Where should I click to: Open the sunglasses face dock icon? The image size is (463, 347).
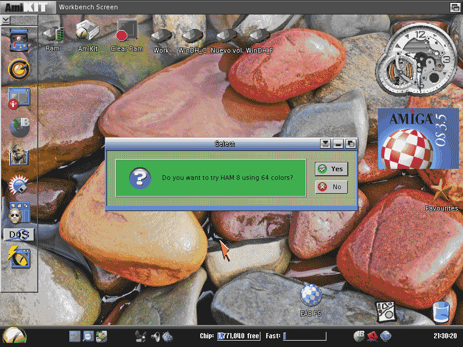pyautogui.click(x=19, y=212)
